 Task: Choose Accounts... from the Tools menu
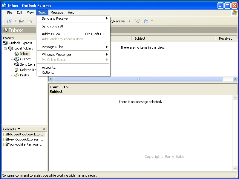[50, 67]
